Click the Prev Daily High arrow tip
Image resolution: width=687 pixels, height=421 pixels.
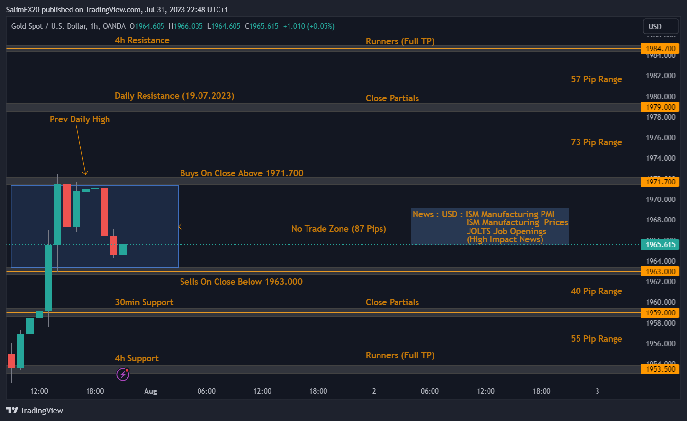(86, 173)
